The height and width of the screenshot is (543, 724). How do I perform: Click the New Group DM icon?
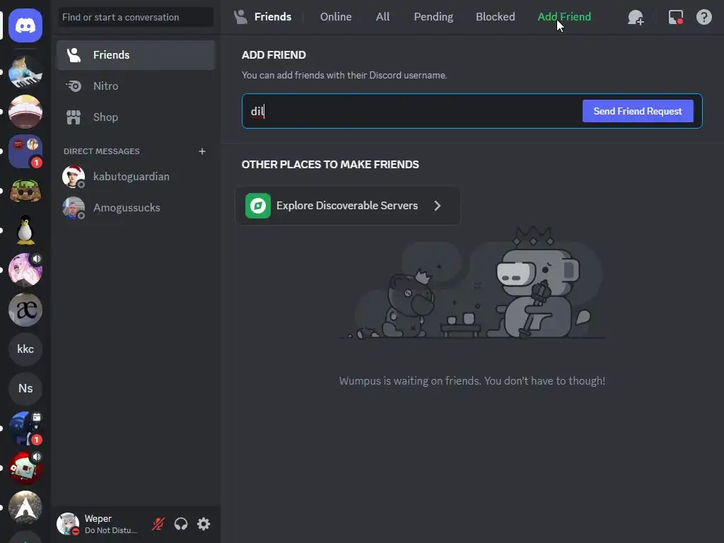636,18
